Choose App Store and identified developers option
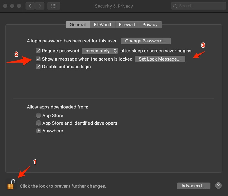Image resolution: width=228 pixels, height=196 pixels. [38, 123]
